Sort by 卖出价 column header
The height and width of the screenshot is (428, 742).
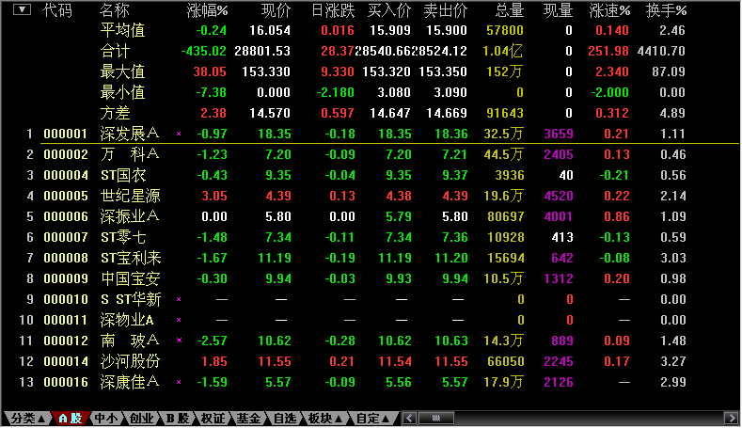(x=446, y=10)
